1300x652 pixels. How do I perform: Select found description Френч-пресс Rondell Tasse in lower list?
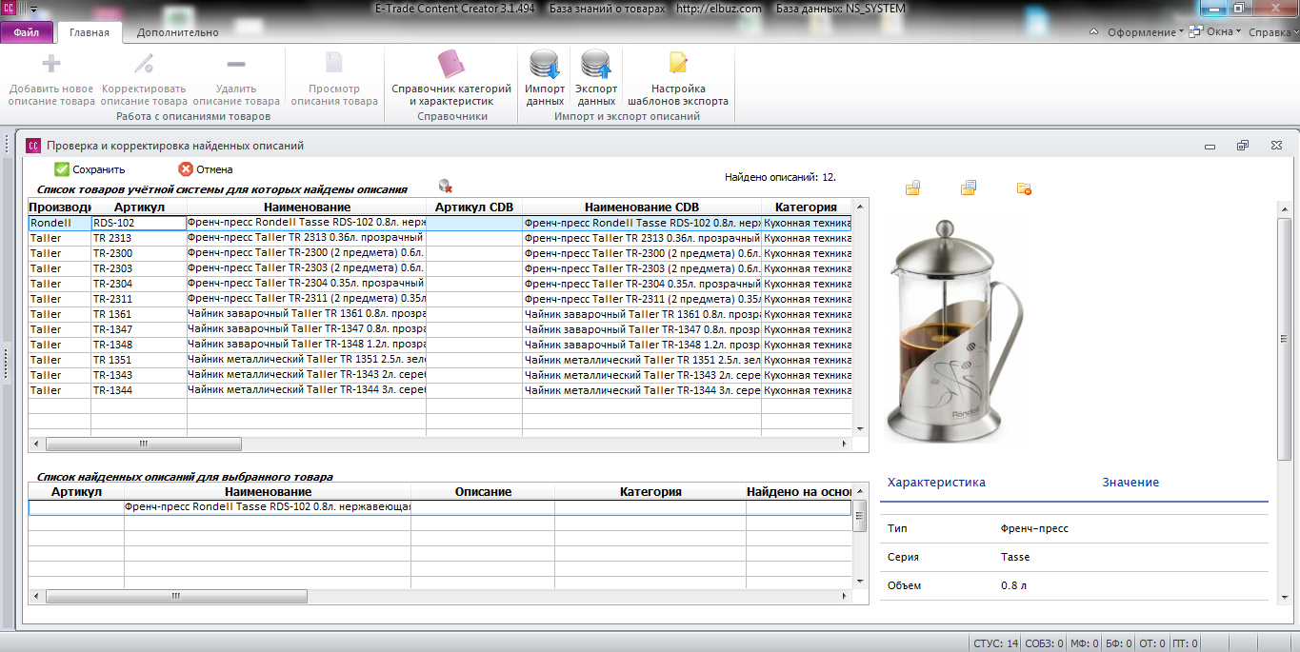pyautogui.click(x=439, y=507)
